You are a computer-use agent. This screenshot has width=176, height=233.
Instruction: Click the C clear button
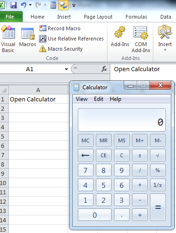122,155
